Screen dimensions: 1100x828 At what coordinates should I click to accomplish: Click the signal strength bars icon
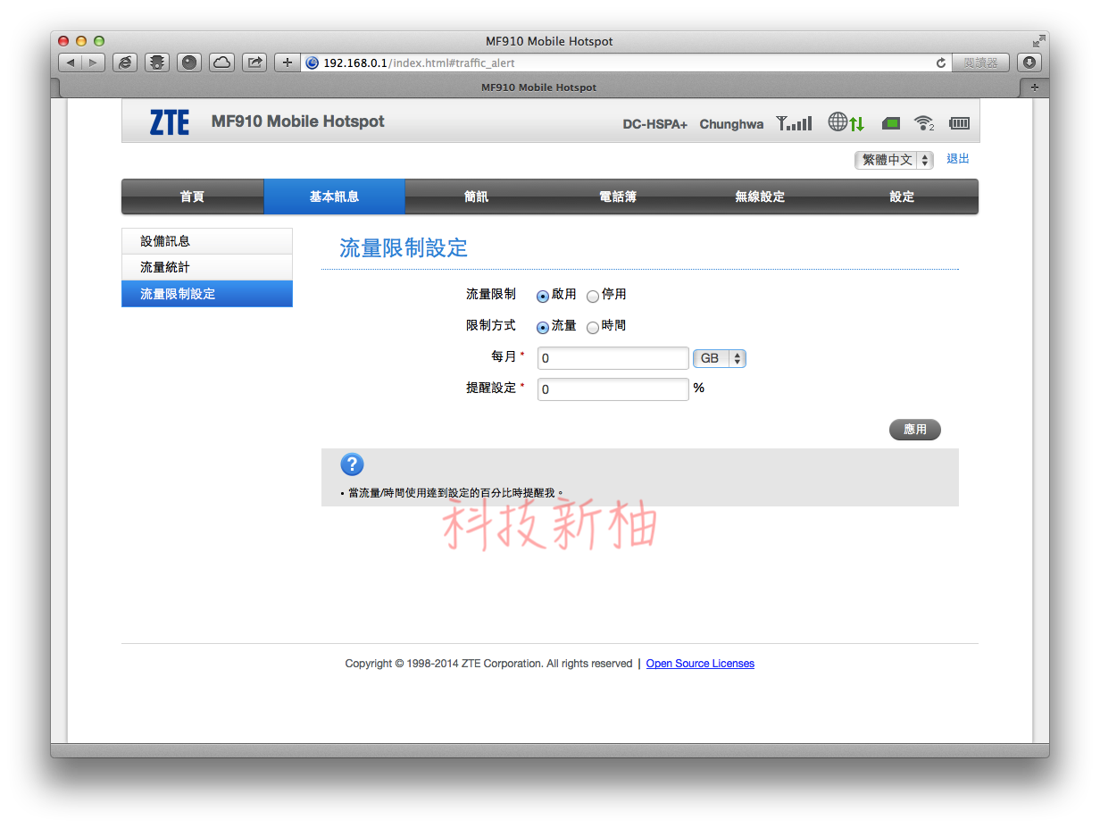tap(794, 123)
